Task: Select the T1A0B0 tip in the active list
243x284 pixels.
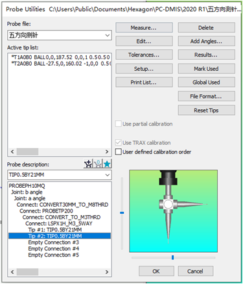Action: 61,57
